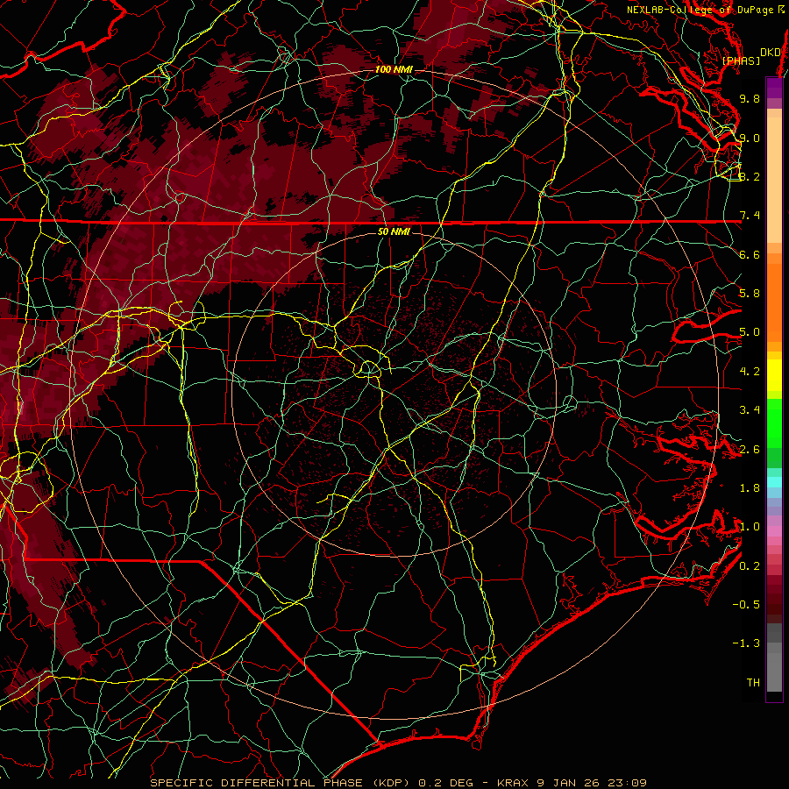Click the 100 NMI range ring label
This screenshot has width=789, height=789.
click(394, 69)
